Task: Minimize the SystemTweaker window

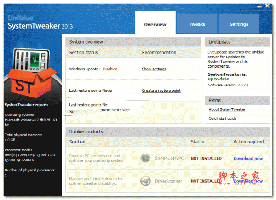Action: pyautogui.click(x=259, y=6)
